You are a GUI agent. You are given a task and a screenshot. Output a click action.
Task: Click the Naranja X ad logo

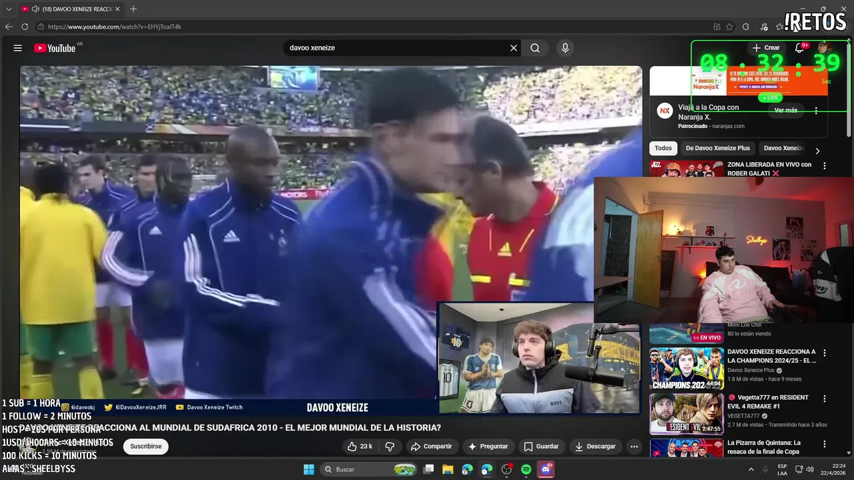665,111
